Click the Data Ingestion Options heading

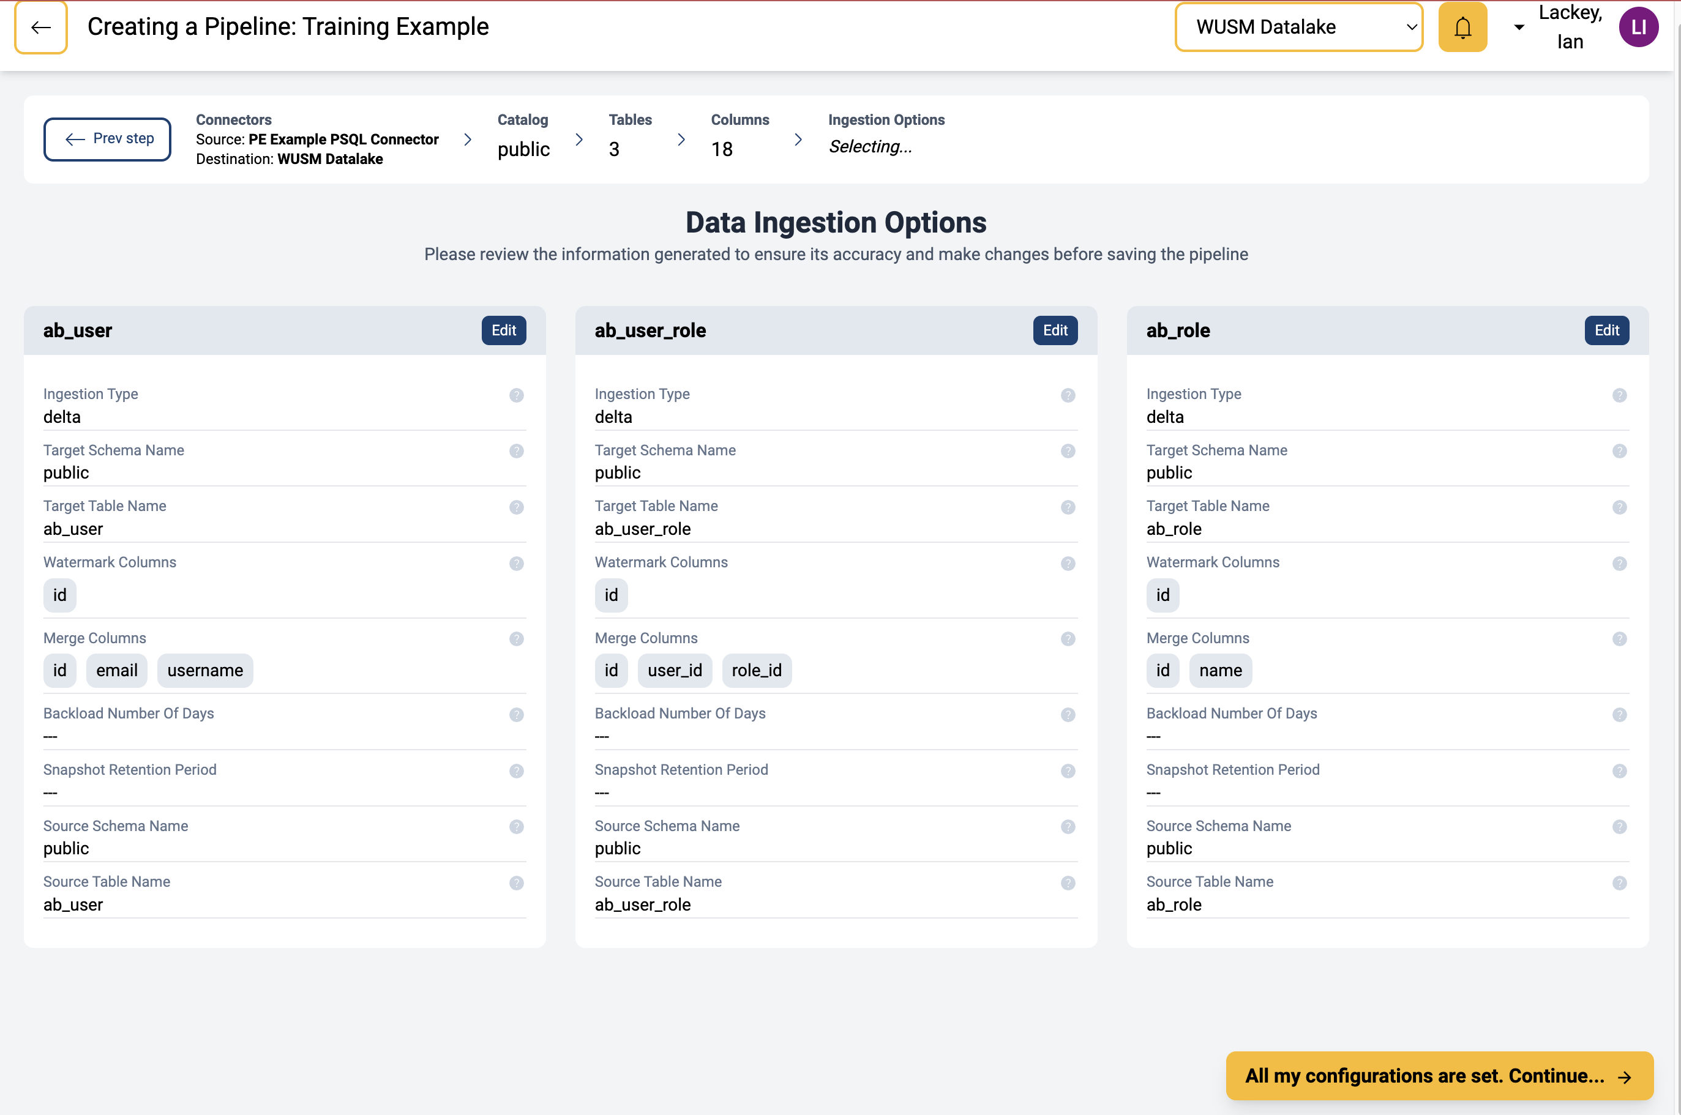[836, 222]
